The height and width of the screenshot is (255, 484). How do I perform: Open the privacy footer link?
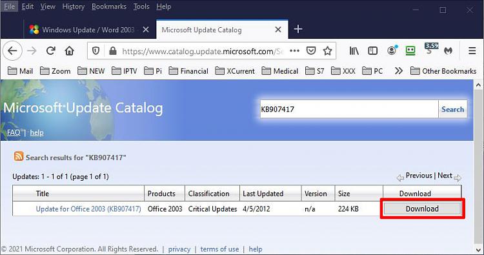179,249
